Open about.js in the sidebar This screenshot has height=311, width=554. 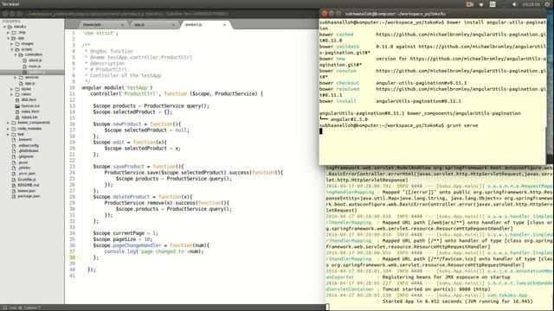(35, 60)
